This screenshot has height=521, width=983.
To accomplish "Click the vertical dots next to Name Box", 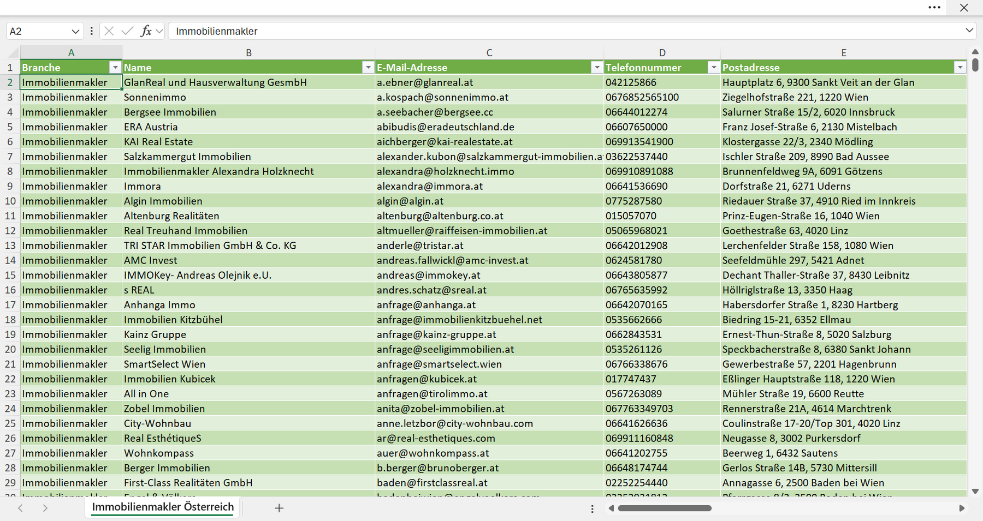I will (91, 31).
